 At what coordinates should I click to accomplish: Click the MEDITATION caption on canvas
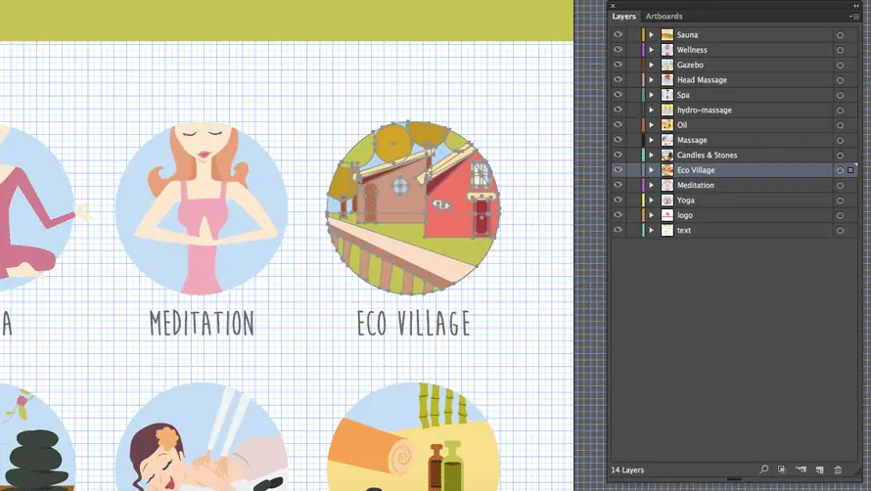click(x=203, y=324)
